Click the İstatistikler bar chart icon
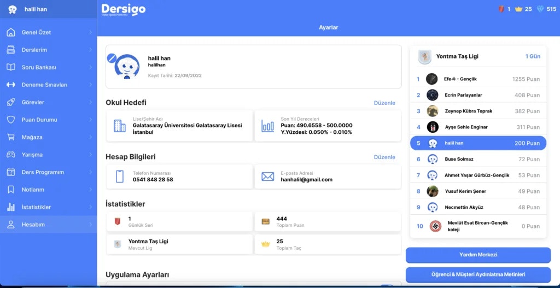 click(x=11, y=207)
